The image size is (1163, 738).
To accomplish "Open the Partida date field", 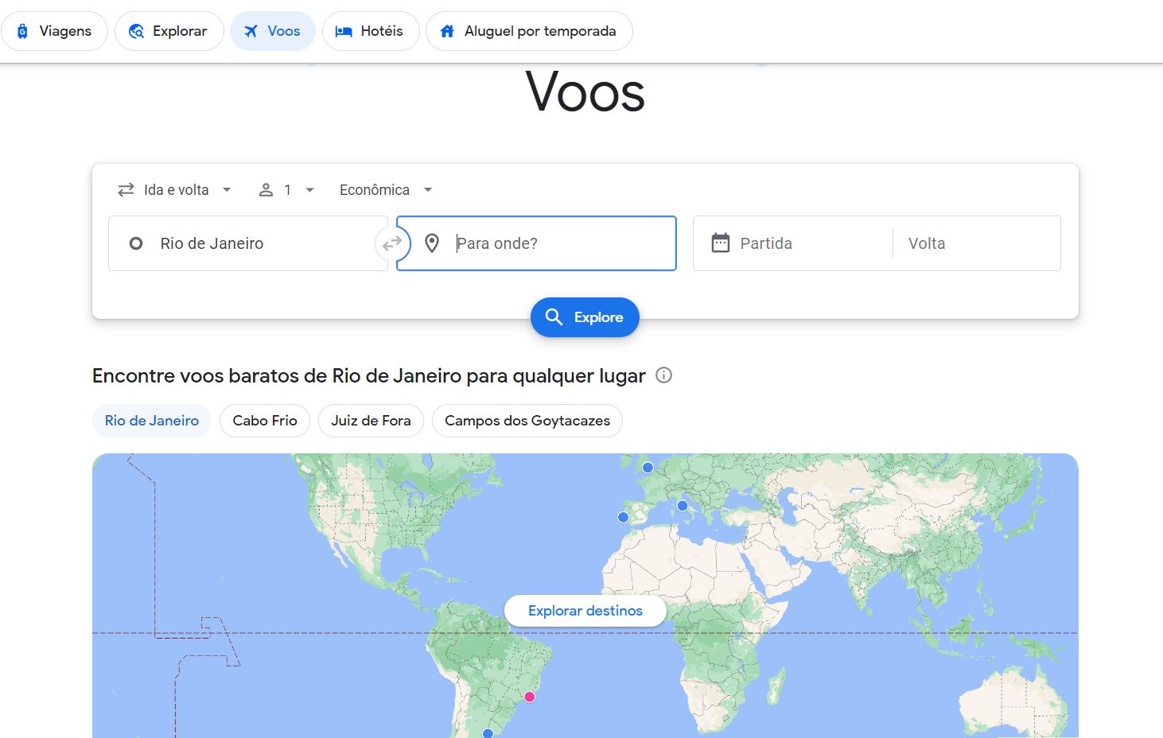I will 793,243.
